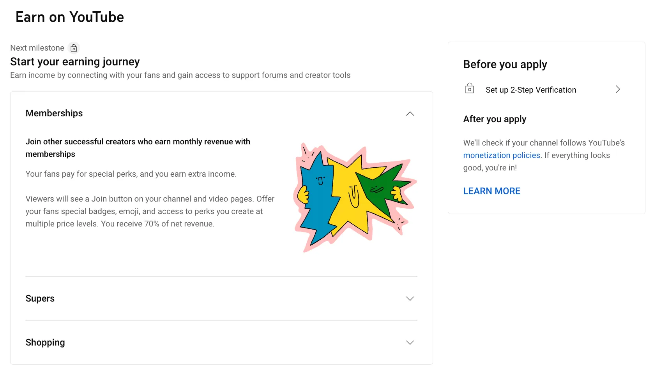This screenshot has width=654, height=372.
Task: Click the LEARN MORE button
Action: (x=492, y=191)
